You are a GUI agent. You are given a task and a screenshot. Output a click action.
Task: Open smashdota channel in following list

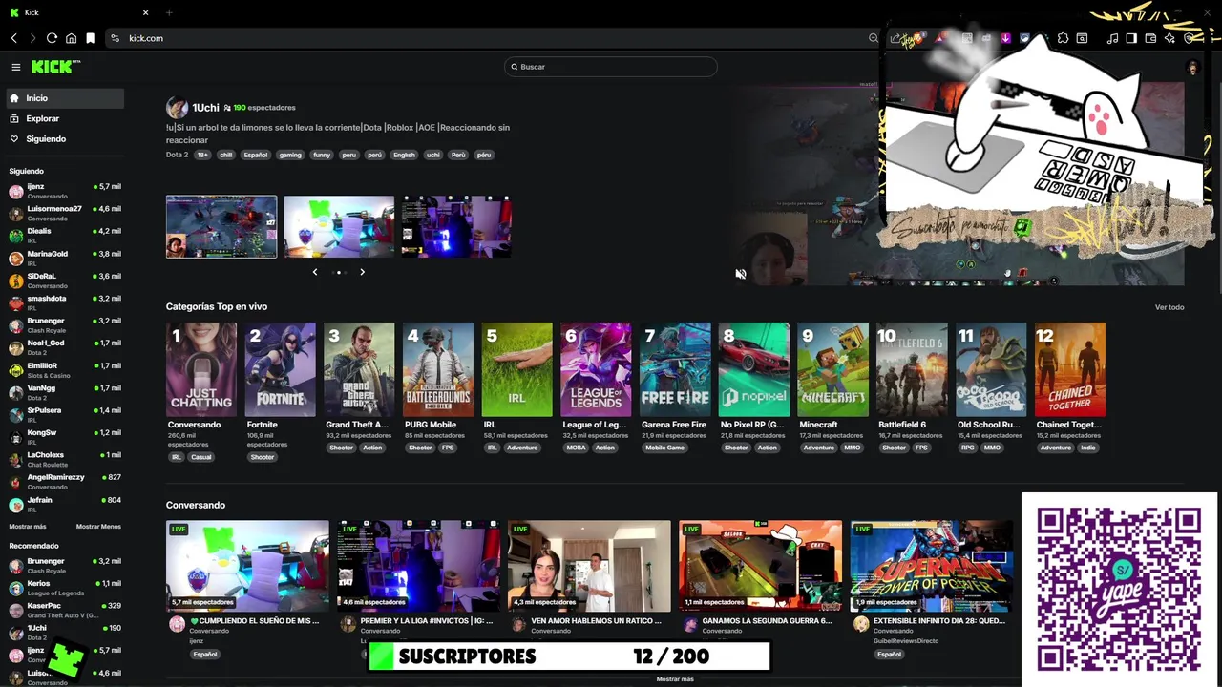pos(64,303)
